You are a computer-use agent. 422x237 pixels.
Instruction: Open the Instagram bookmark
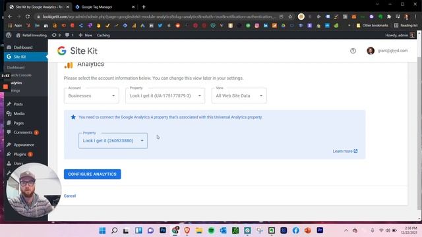pos(256,26)
